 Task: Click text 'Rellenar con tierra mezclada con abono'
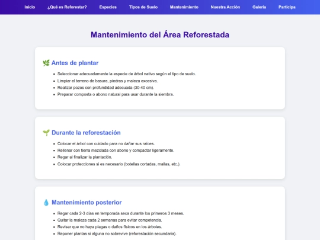(x=93, y=151)
